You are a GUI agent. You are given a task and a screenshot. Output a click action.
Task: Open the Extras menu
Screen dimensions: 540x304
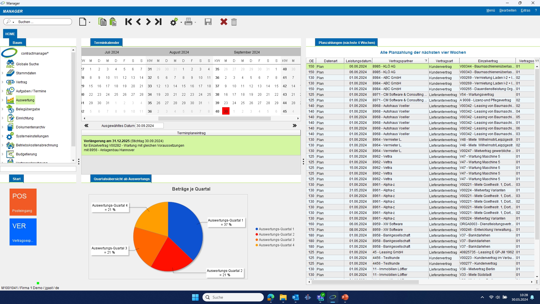(x=525, y=10)
